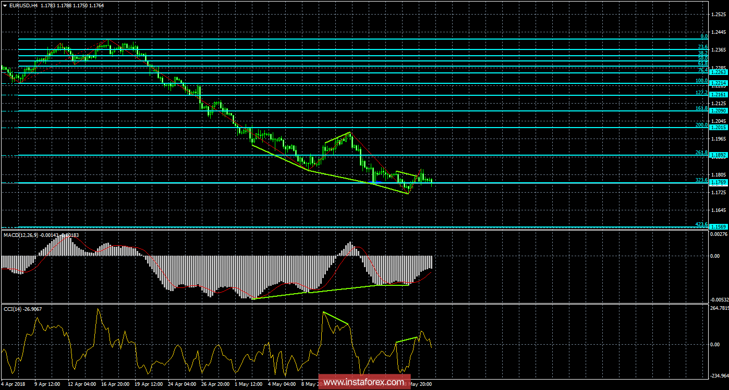Select the MACD(12,26,9) indicator label
The image size is (729, 390).
[21, 235]
